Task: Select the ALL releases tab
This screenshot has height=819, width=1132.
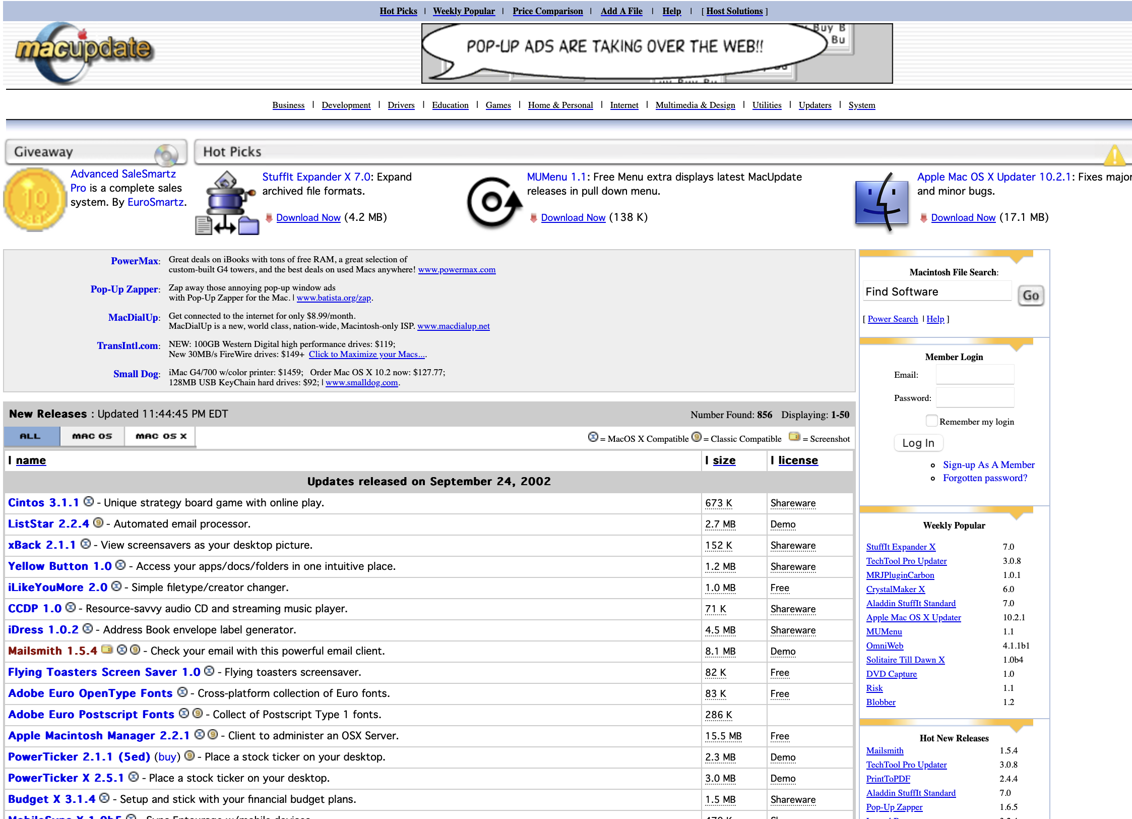Action: click(31, 436)
